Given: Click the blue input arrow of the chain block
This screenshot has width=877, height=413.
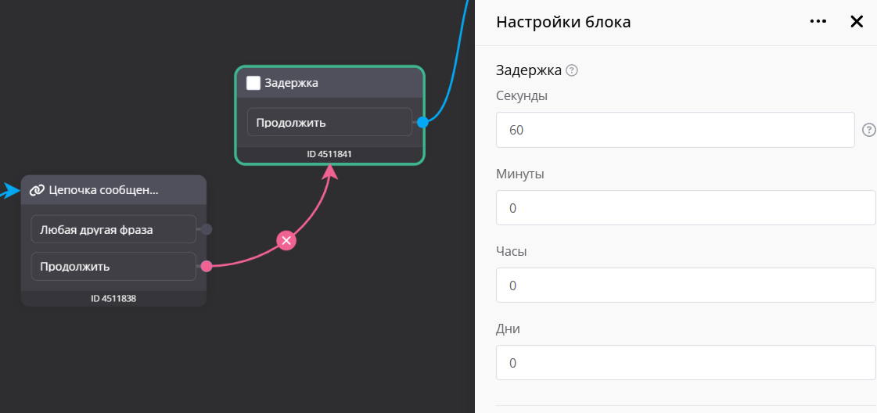Looking at the screenshot, I should tap(10, 190).
